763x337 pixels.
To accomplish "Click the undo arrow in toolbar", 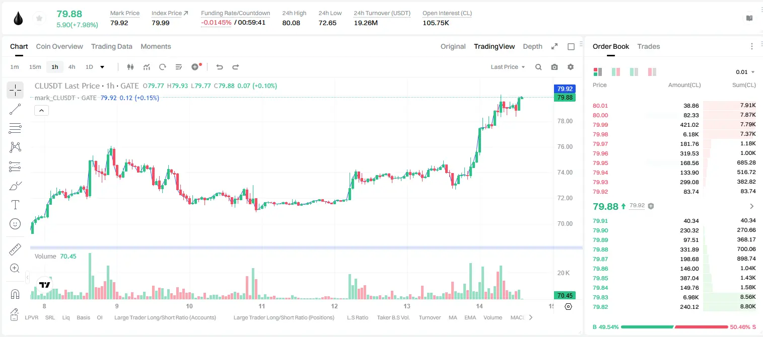I will (219, 67).
